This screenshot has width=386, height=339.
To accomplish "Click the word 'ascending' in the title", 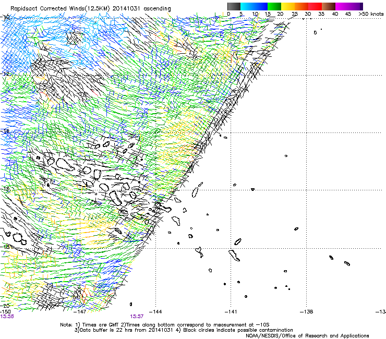I will 157,9.
